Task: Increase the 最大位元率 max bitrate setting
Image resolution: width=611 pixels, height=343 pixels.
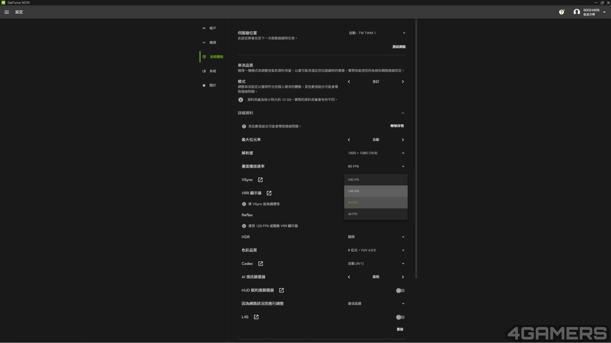Action: tap(403, 140)
